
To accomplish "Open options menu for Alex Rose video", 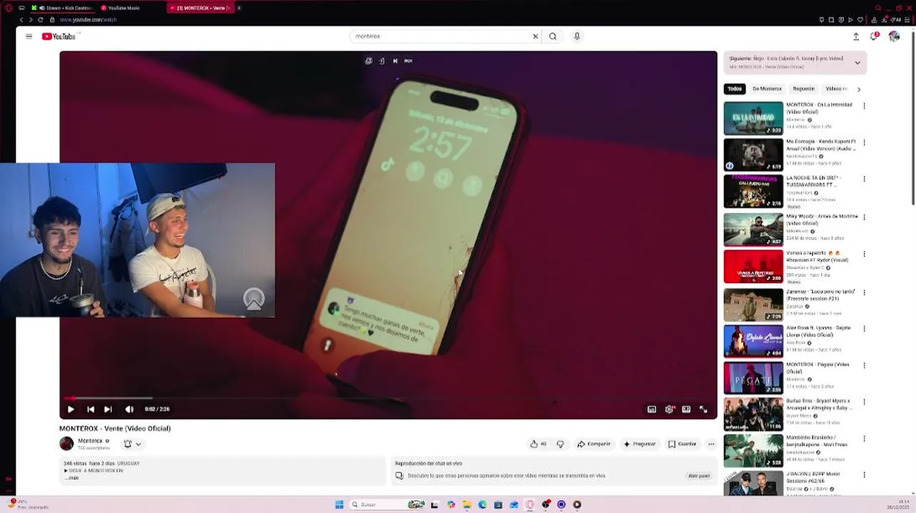I will 864,328.
